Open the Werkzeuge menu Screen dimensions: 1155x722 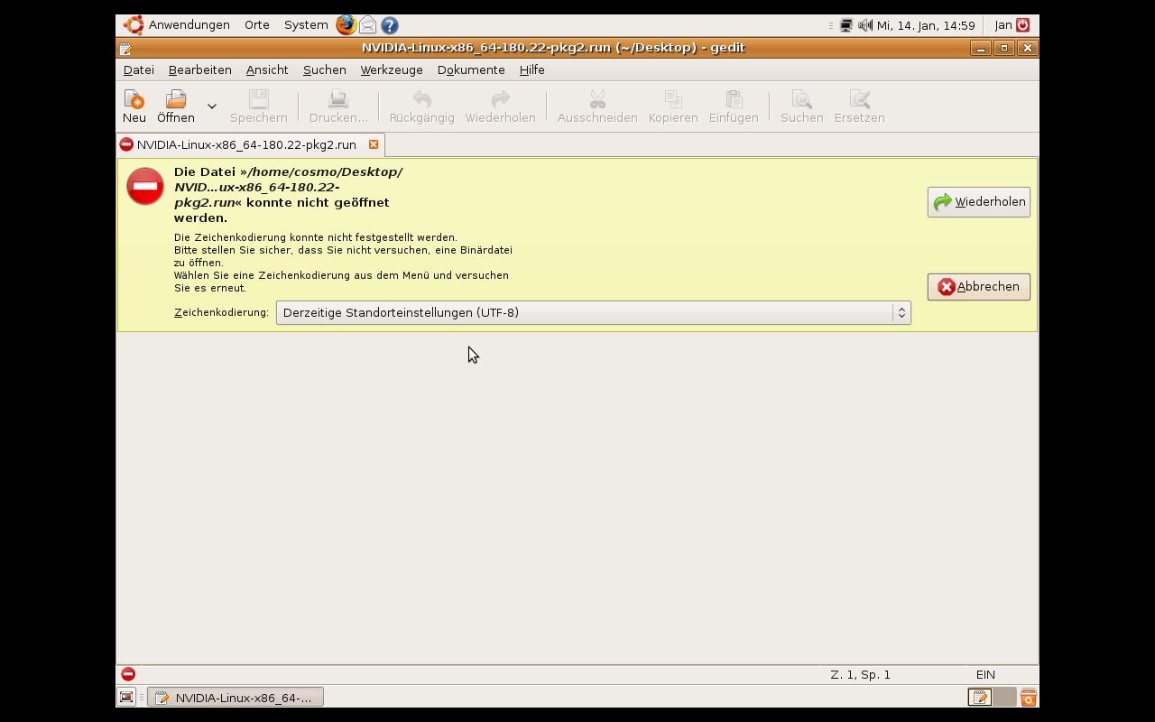pyautogui.click(x=392, y=69)
